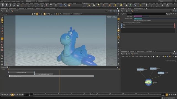Jump to the last frame
This screenshot has height=99, width=177.
click(x=22, y=95)
